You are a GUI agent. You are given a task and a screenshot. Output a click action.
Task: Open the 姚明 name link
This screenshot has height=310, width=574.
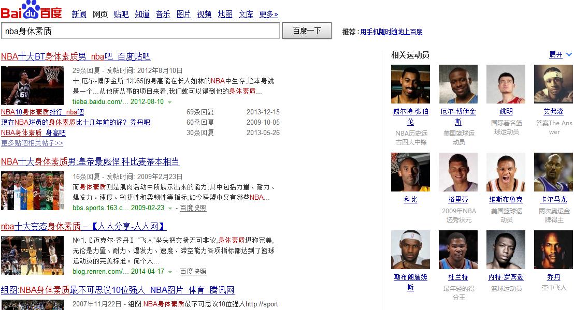click(506, 111)
